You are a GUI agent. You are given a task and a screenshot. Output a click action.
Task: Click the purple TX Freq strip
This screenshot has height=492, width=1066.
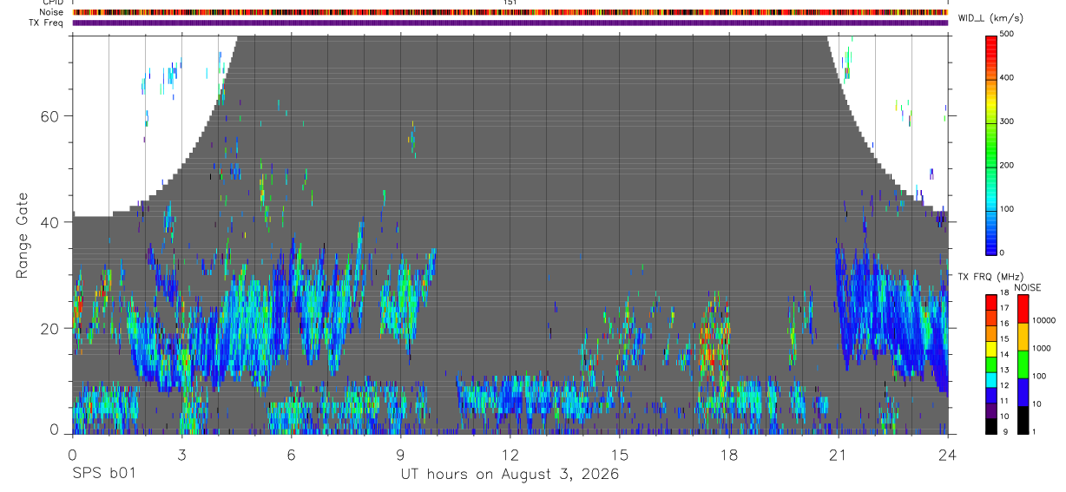(x=510, y=23)
